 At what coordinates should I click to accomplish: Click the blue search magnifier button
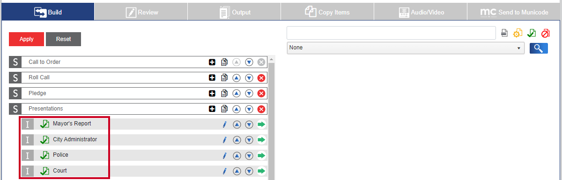539,48
